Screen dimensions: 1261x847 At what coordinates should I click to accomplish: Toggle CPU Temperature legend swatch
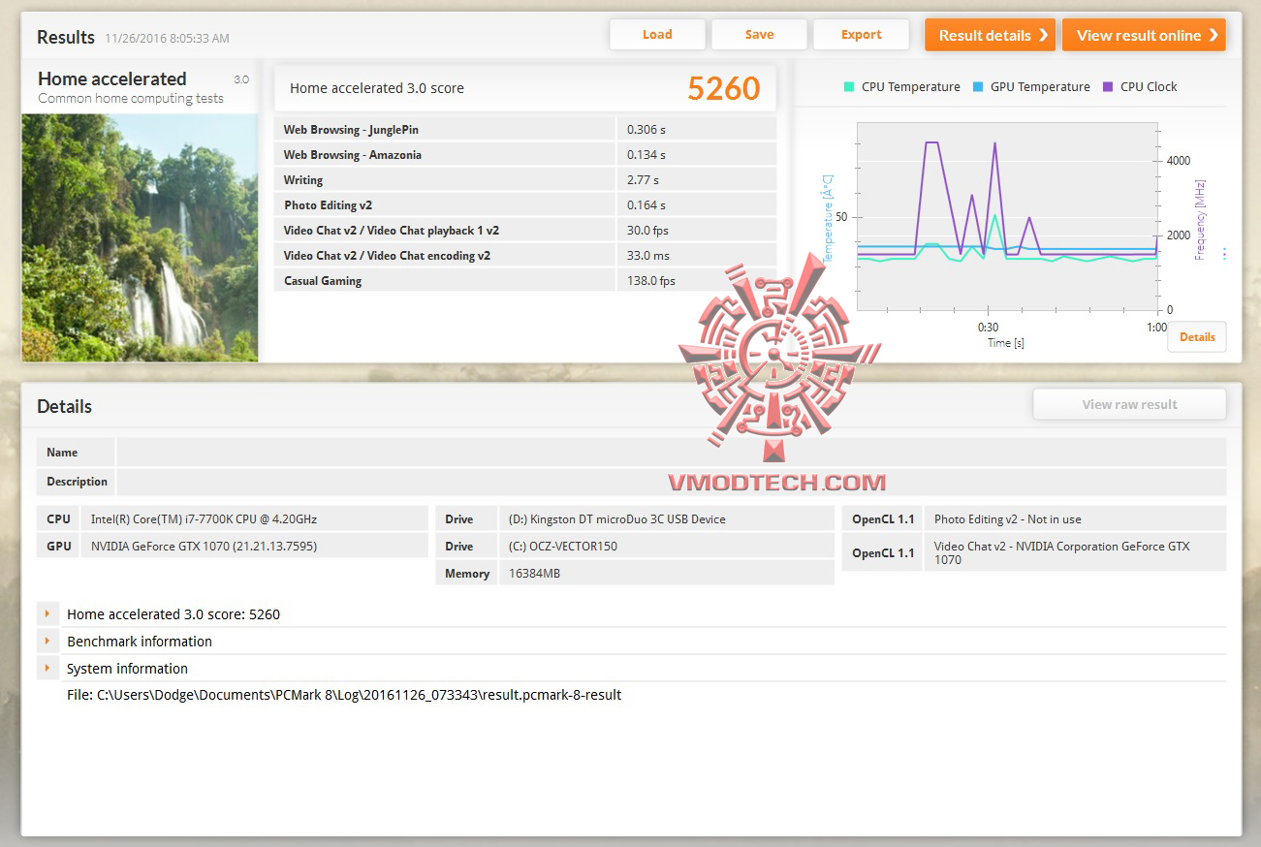(849, 87)
